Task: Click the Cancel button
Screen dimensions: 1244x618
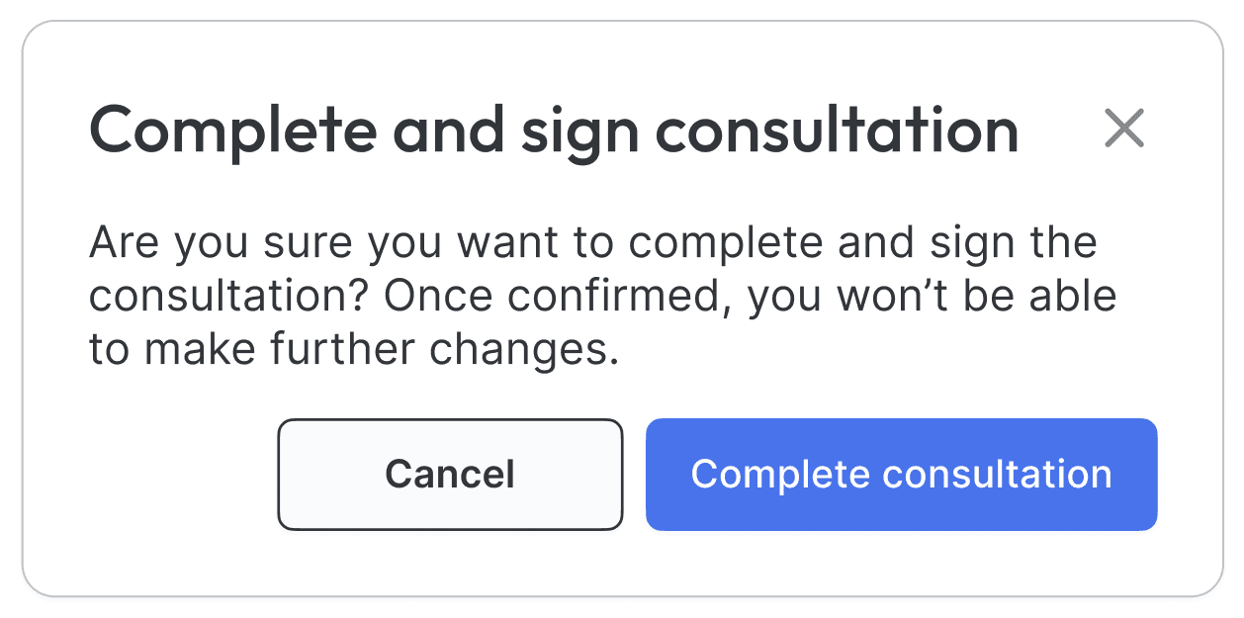Action: 450,475
